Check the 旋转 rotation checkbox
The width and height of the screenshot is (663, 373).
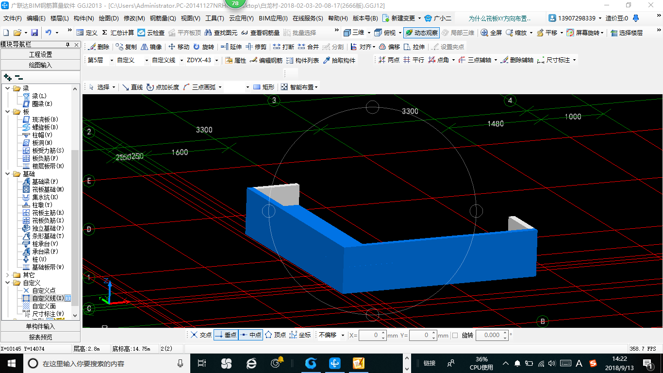pos(455,335)
